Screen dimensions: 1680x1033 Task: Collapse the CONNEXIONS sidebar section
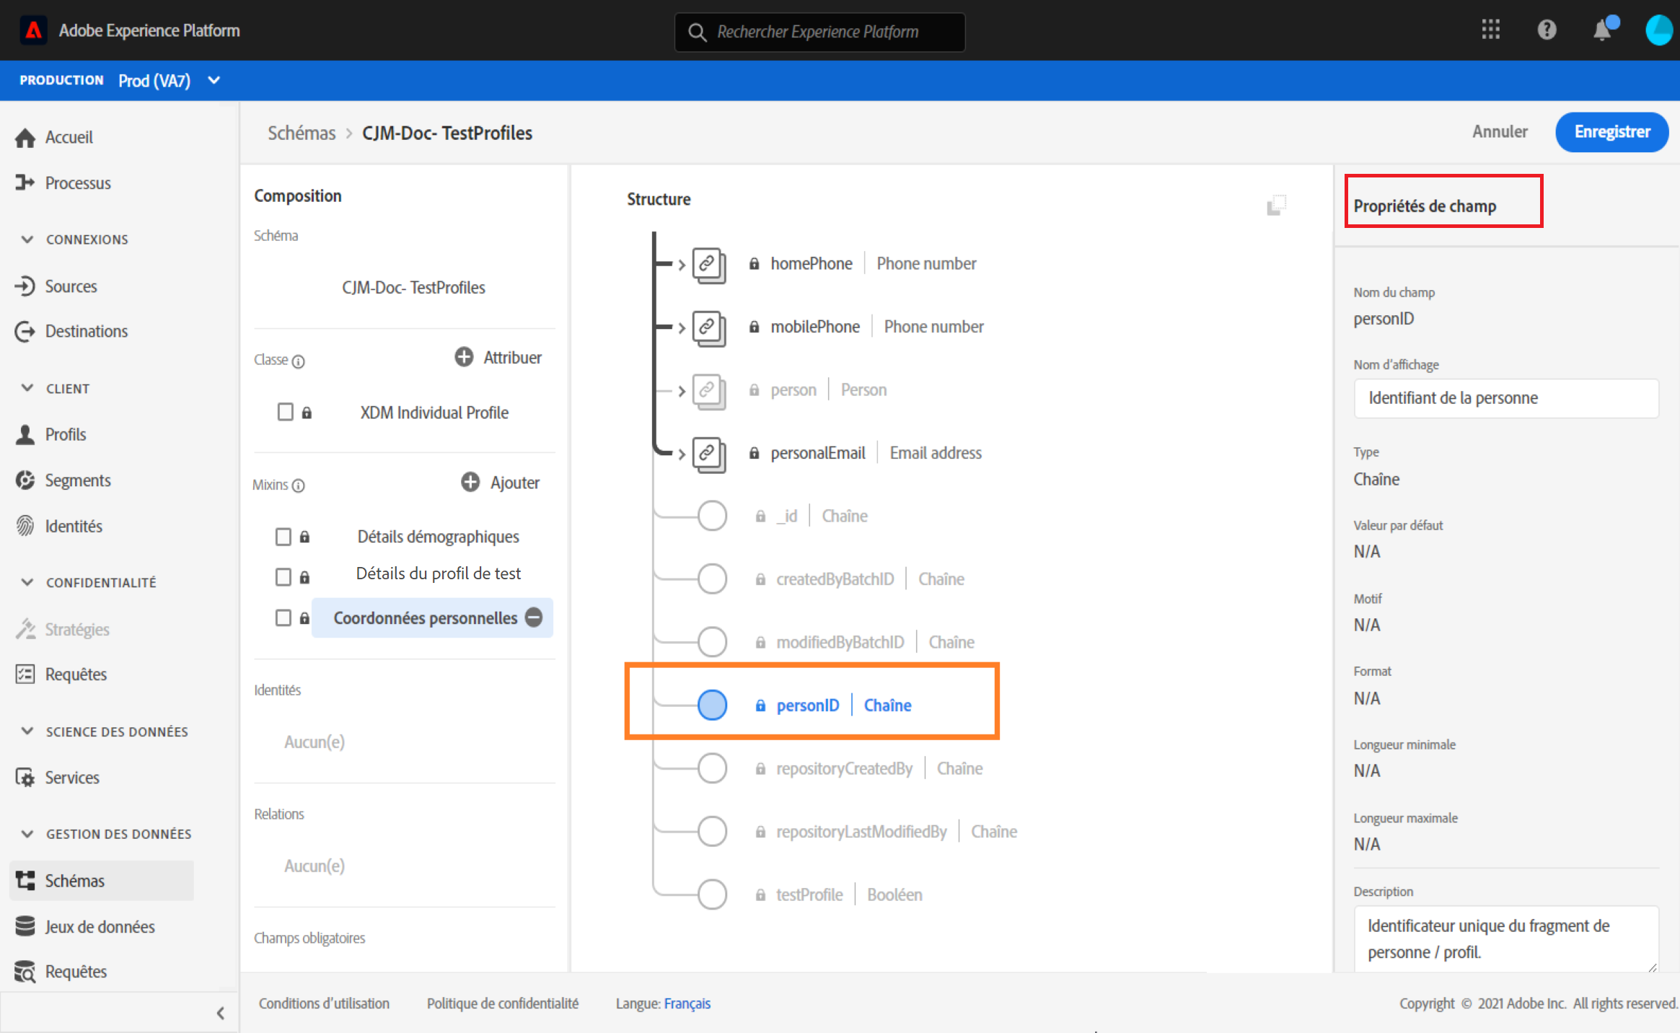click(x=27, y=239)
